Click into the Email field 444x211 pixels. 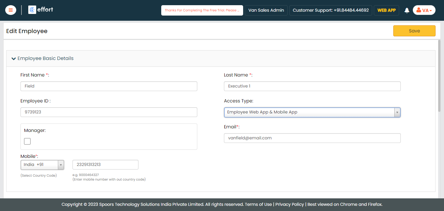tap(312, 138)
